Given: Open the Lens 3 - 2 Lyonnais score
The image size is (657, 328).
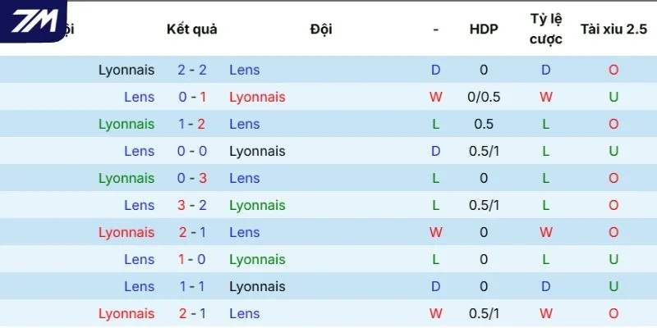Looking at the screenshot, I should click(192, 206).
